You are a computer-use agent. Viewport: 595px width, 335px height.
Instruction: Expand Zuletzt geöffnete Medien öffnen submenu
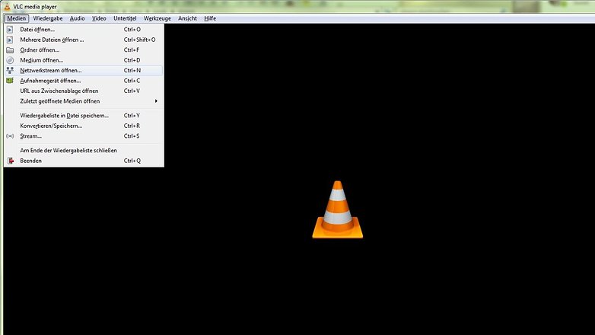84,101
